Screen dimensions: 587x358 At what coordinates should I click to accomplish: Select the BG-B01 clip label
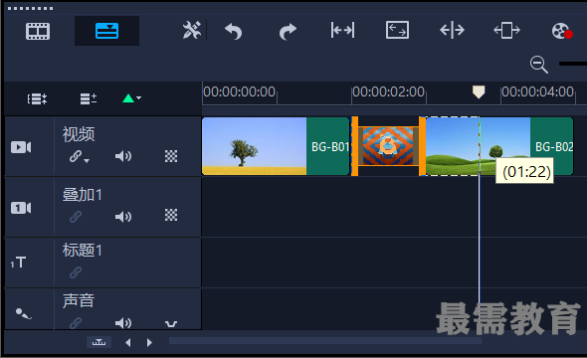[x=330, y=147]
